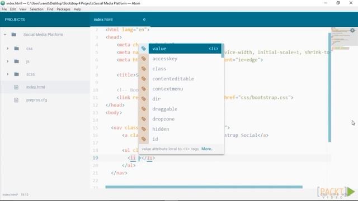This screenshot has width=358, height=201.
Task: Click the tag icon beside dir
Action: [144, 99]
